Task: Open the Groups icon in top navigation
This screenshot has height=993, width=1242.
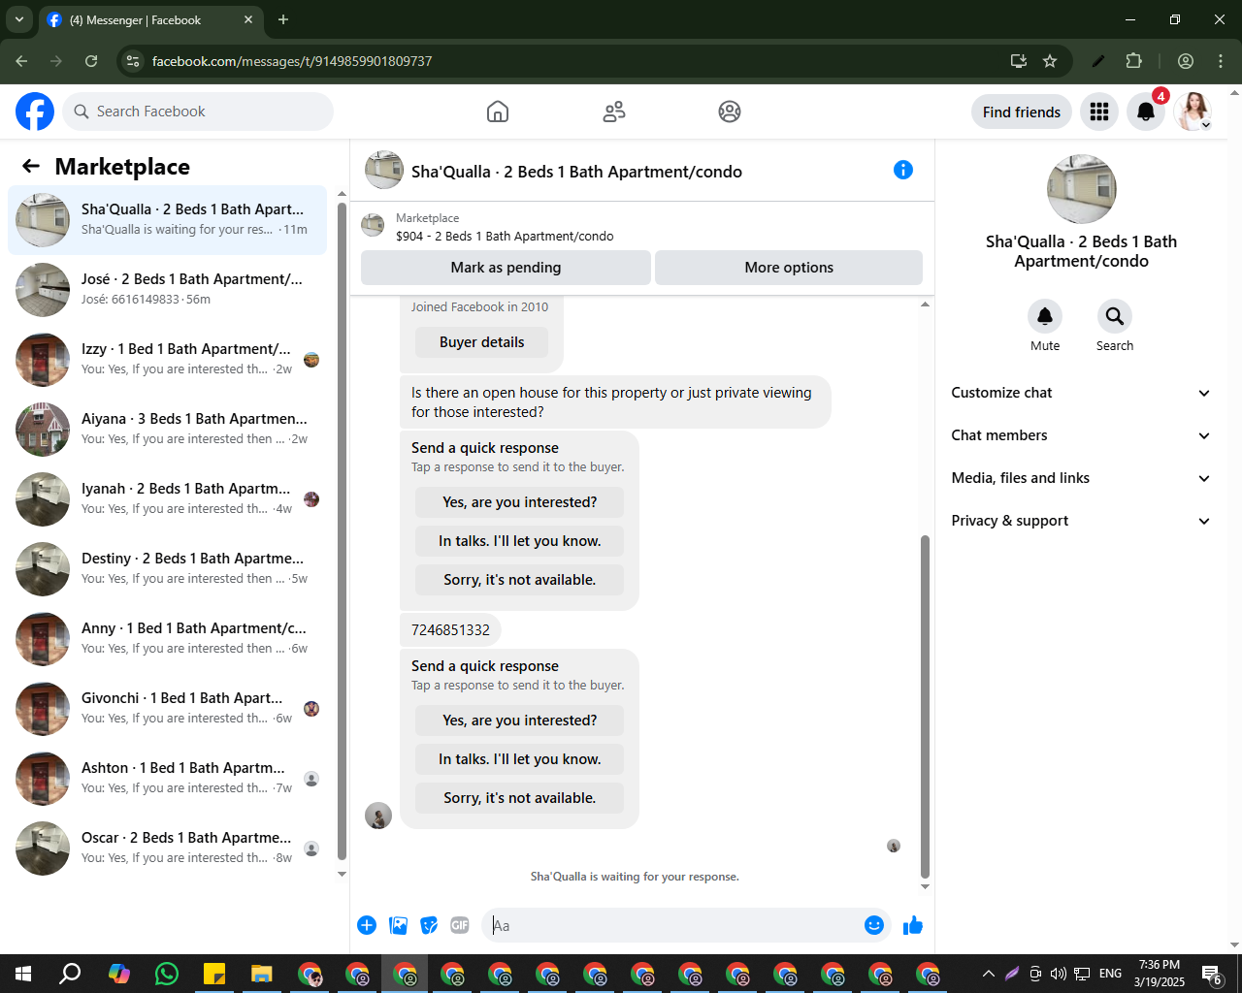Action: 730,112
